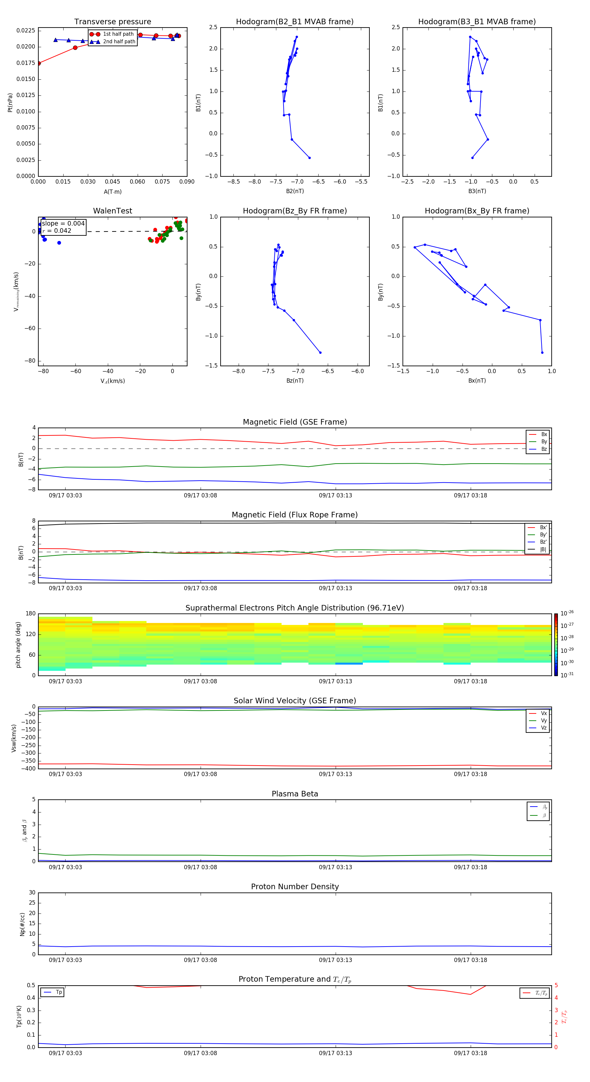Viewport: 590px width, 1082px height.
Task: Click the "Plasma Beta" plot title
Action: (x=295, y=794)
